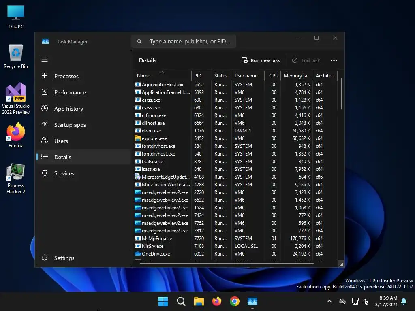Viewport: 415px width, 311px height.
Task: Select the AggregatorHost.exe row
Action: click(x=235, y=84)
